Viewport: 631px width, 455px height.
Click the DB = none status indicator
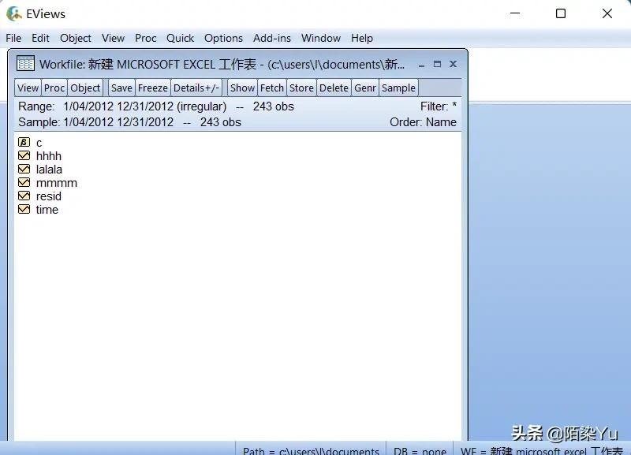tap(419, 450)
